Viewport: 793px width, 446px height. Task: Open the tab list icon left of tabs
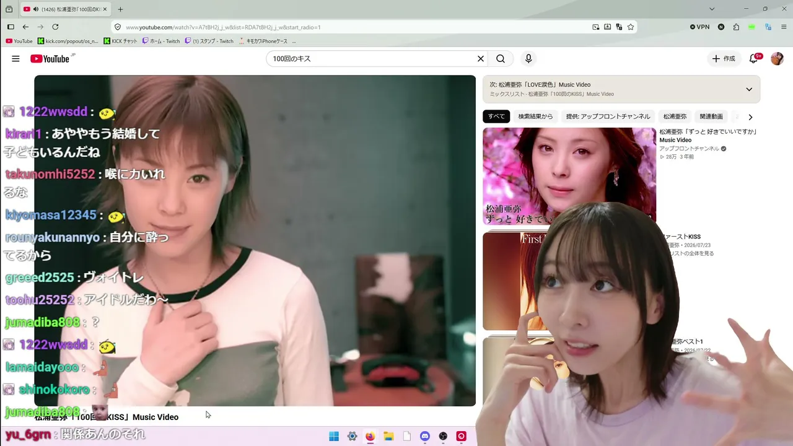tap(9, 9)
